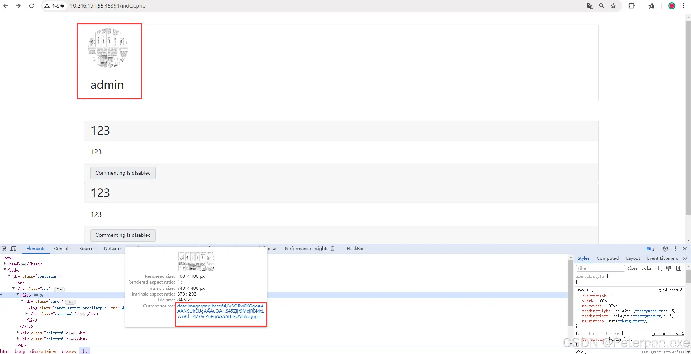Switch to the Sources tab
Viewport: 691px width, 354px height.
(x=87, y=249)
